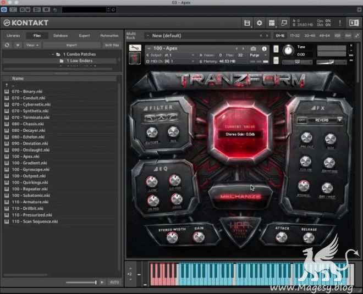Click the NI logo icon in header
This screenshot has width=363, height=294.
[354, 23]
